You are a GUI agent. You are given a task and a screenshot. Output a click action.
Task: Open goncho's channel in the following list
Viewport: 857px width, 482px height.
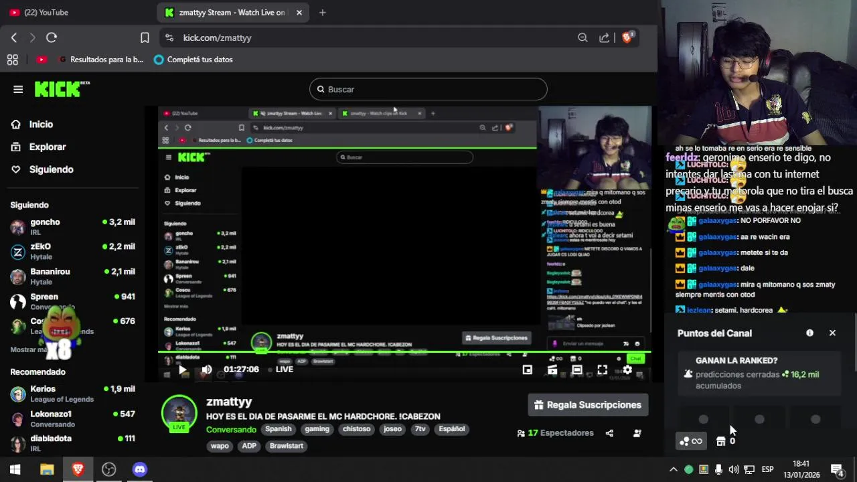click(72, 227)
